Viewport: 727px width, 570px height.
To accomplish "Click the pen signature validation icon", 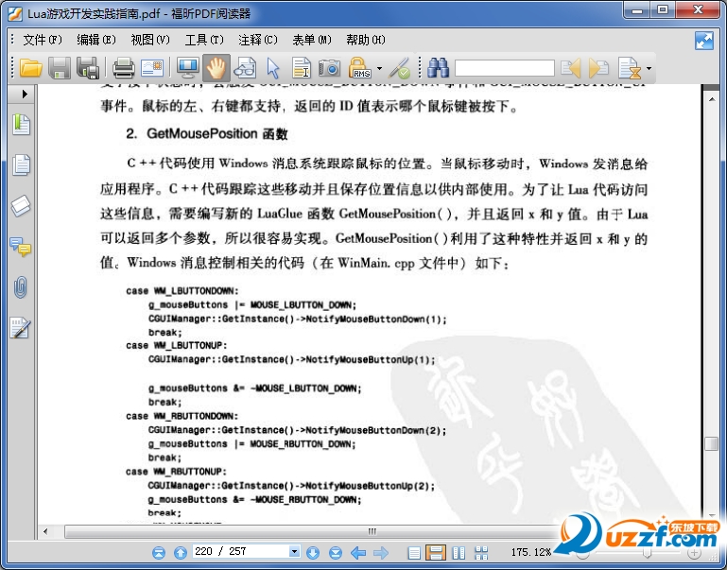I will tap(400, 69).
